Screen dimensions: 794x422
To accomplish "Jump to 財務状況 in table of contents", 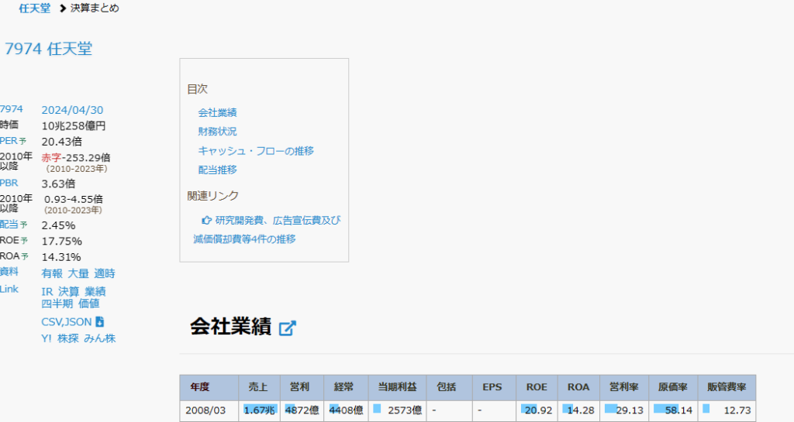I will [x=217, y=132].
